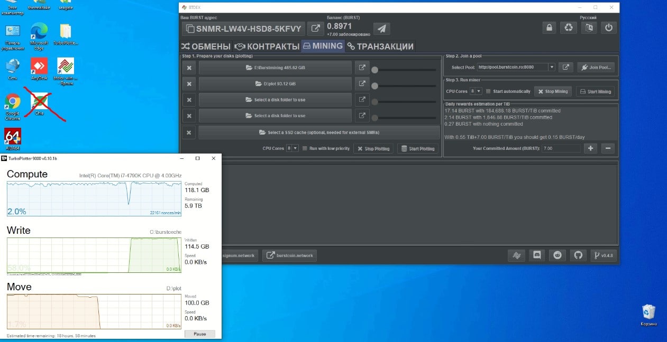The height and width of the screenshot is (342, 667).
Task: Select the btdex-win shortcut desktop icon
Action: (66, 71)
